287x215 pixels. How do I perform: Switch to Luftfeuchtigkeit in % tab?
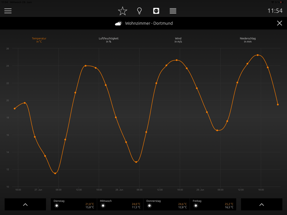(109, 40)
